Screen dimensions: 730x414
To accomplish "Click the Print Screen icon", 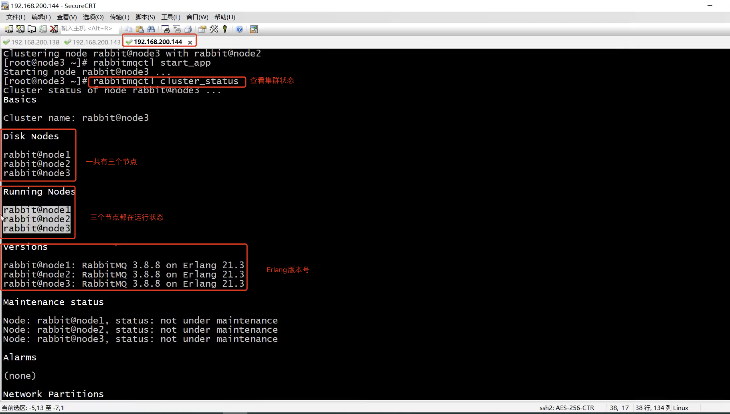I will 165,29.
